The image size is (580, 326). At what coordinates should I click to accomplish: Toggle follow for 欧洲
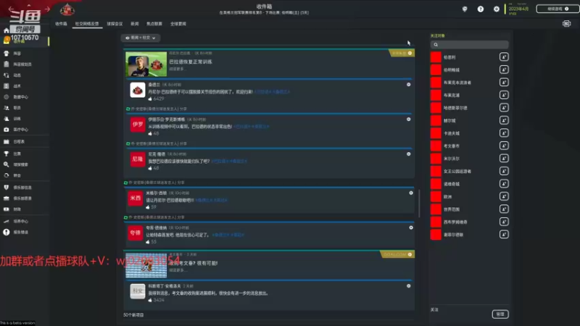tap(504, 196)
